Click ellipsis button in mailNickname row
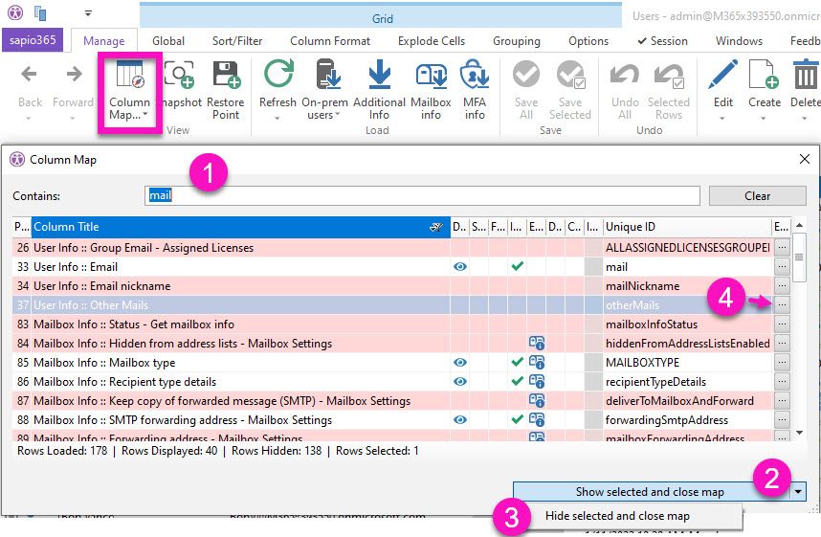 point(782,285)
